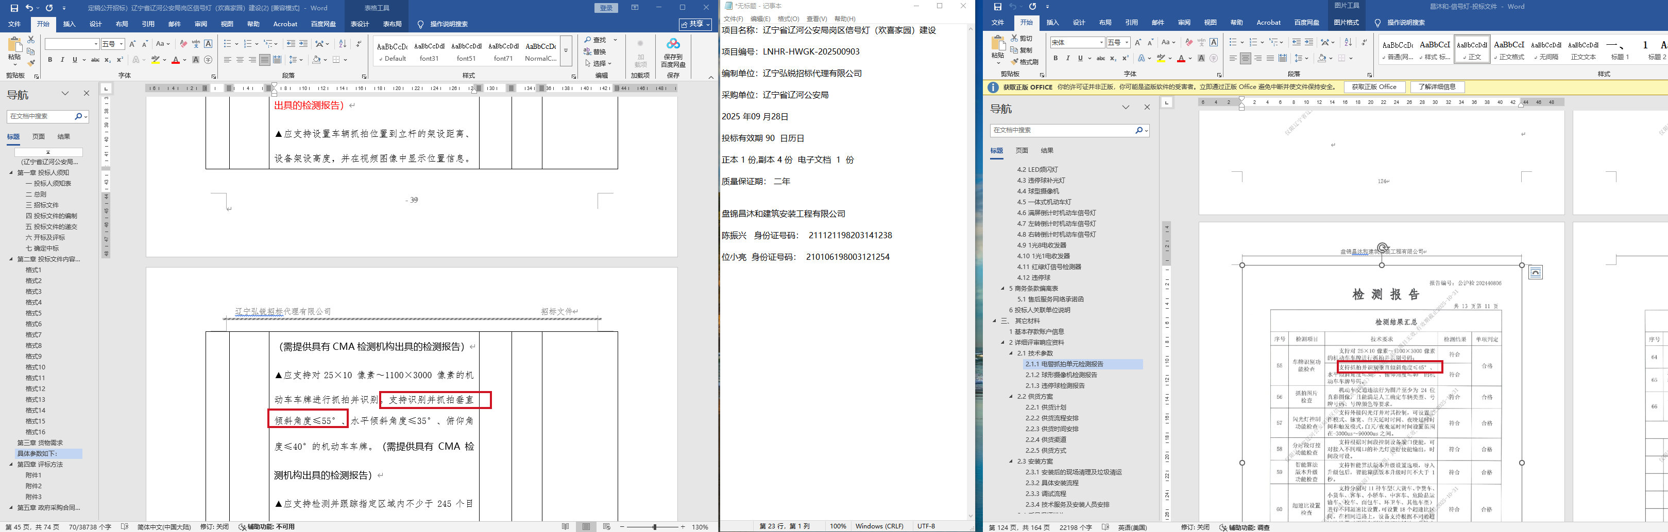Collapse 2.2 供货方案 in right navigation
Viewport: 1668px width, 532px height.
coord(1011,396)
